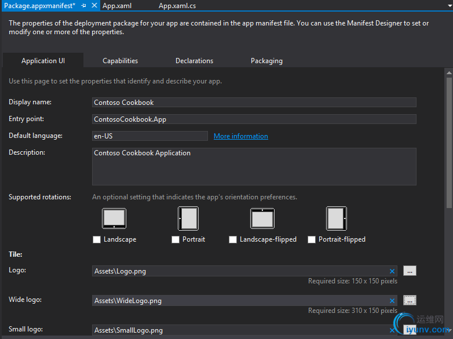
Task: Toggle the Portrait-flipped checkbox
Action: click(312, 239)
